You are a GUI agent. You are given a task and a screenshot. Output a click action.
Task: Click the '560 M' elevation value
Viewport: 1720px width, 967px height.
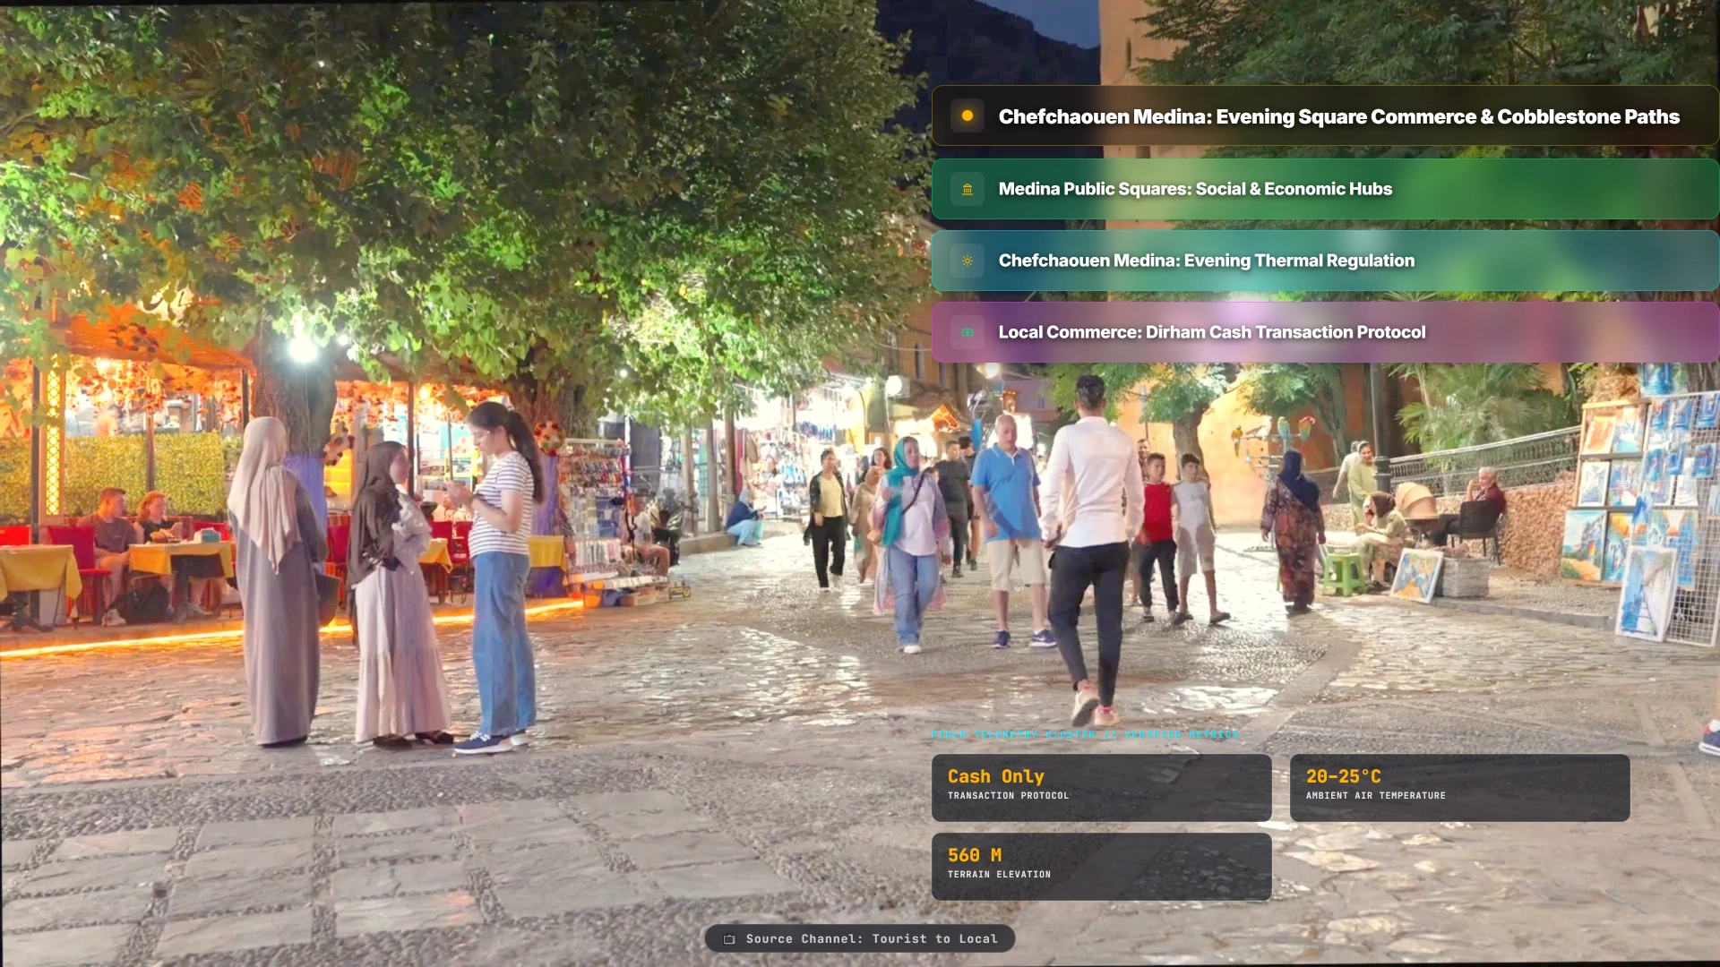(x=975, y=855)
